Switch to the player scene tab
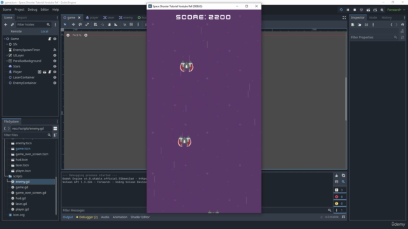The height and width of the screenshot is (229, 408). coord(92,18)
